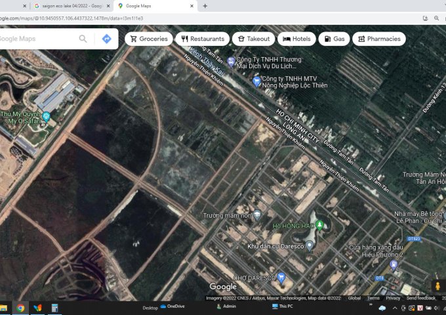Click the red V icon in system tray

click(420, 308)
